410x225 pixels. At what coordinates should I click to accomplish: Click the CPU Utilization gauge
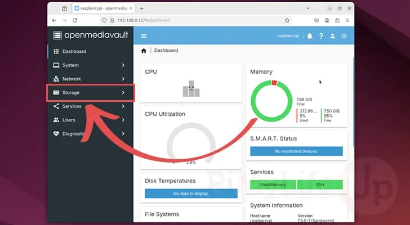[191, 143]
